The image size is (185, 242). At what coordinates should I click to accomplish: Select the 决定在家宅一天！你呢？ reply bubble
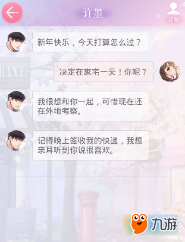(x=103, y=71)
